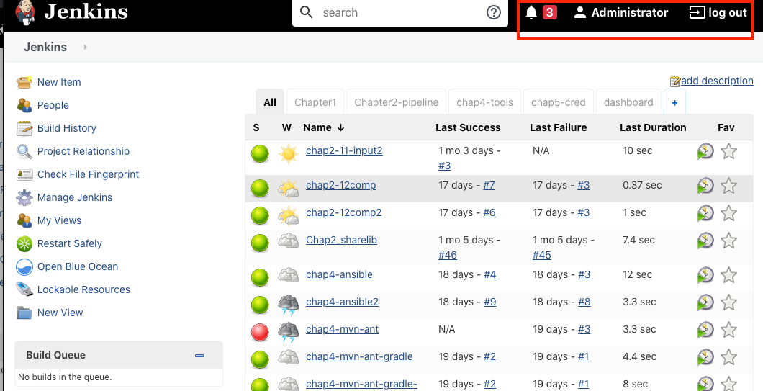Schedule a build for chap4-mvn-ant
Viewport: 763px width, 391px height.
pos(705,330)
